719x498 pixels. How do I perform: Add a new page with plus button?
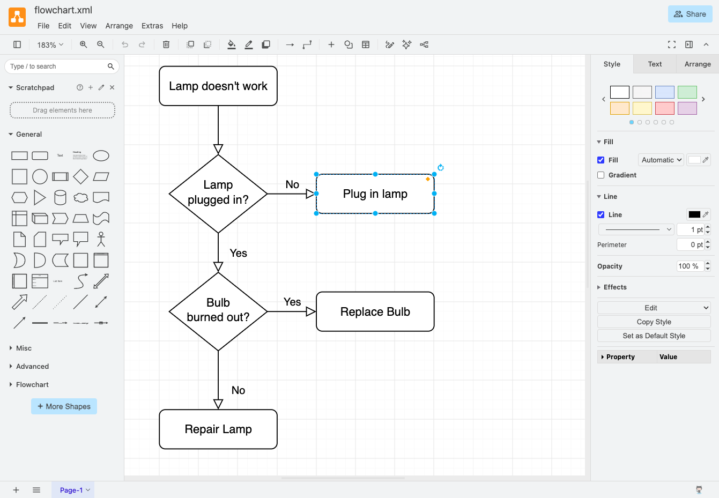[x=16, y=489]
